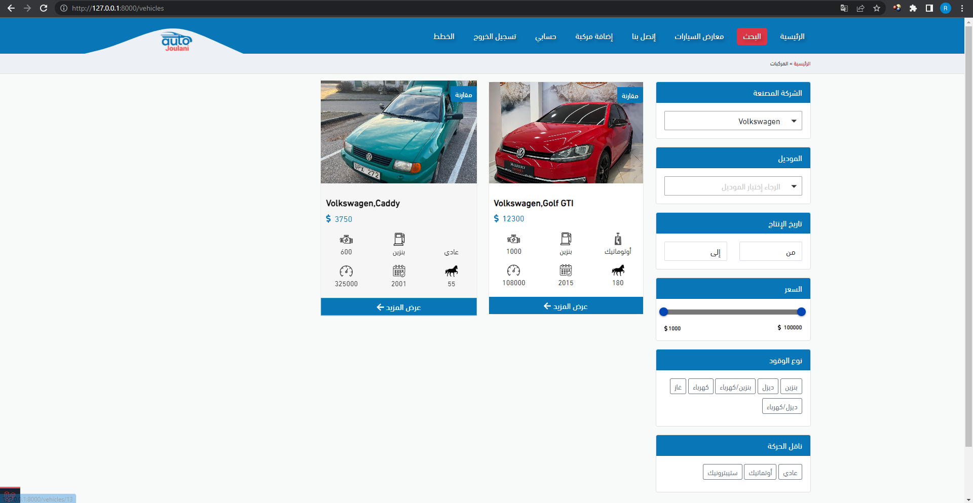The height and width of the screenshot is (503, 973).
Task: Open the manufacturer dropdown showing Volkswagen
Action: (733, 121)
